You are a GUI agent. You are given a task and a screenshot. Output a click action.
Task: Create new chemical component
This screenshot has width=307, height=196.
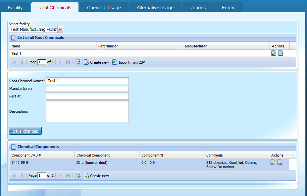point(96,176)
